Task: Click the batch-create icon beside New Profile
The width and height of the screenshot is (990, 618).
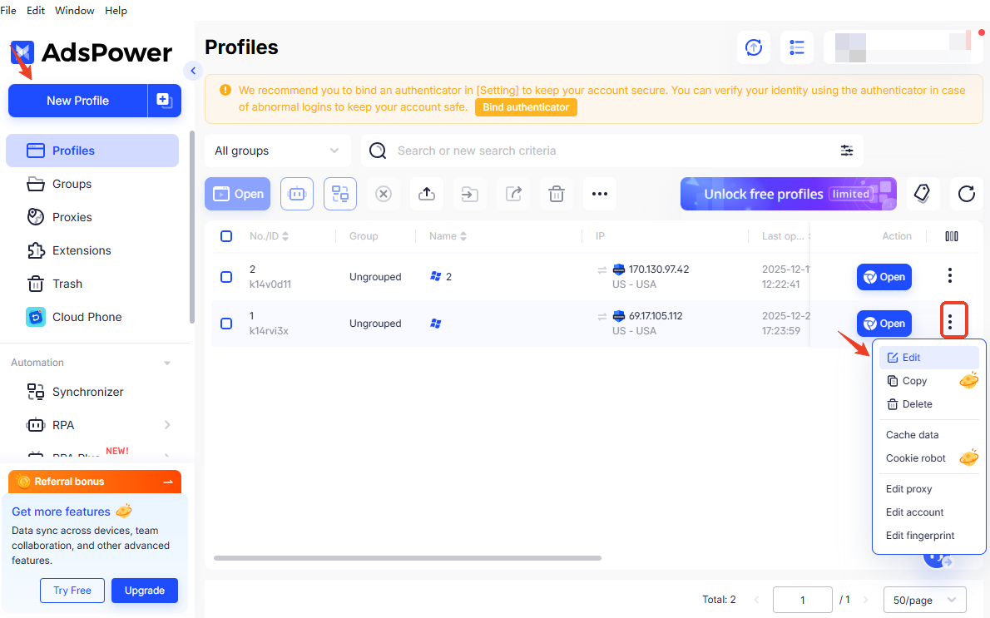Action: tap(164, 101)
